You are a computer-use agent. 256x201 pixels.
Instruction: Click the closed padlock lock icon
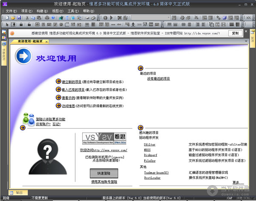[21, 24]
